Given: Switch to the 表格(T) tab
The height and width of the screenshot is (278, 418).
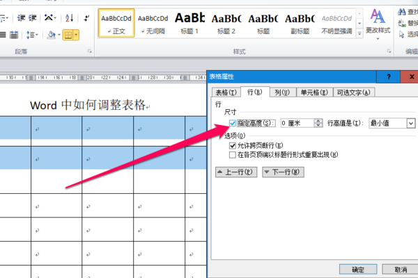Looking at the screenshot, I should coord(226,92).
